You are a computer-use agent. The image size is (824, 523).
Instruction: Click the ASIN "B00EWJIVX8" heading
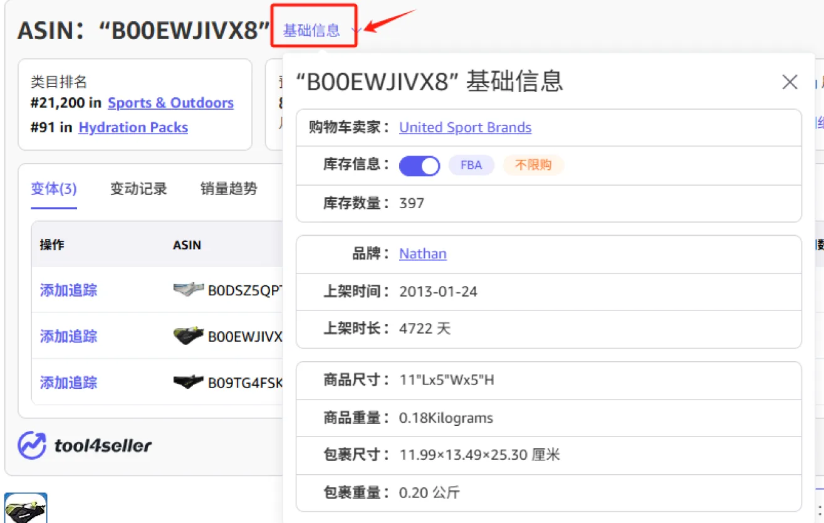click(143, 30)
